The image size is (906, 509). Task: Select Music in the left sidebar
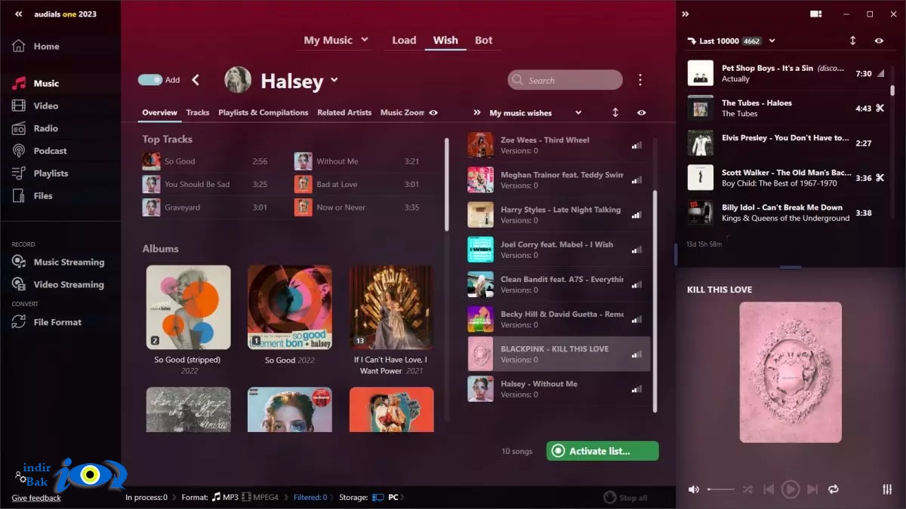(36, 84)
